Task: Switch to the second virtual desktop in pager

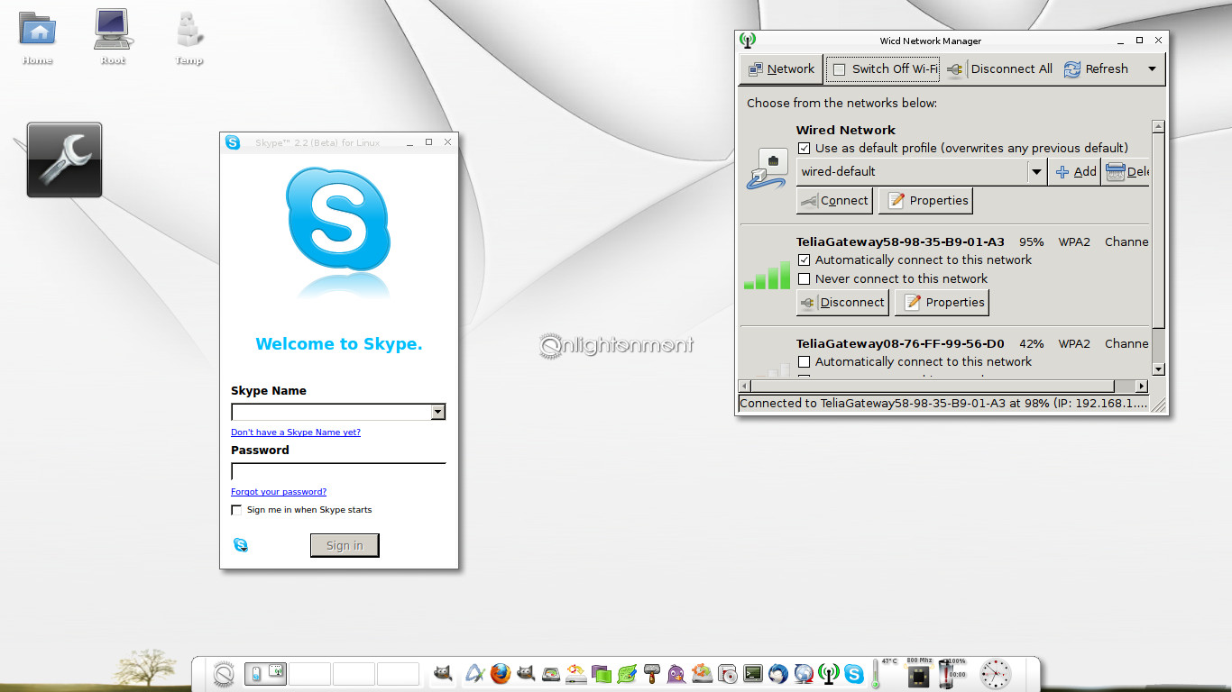Action: point(309,674)
